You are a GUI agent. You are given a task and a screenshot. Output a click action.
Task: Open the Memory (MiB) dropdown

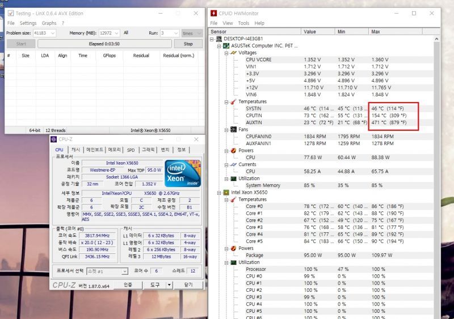[117, 33]
